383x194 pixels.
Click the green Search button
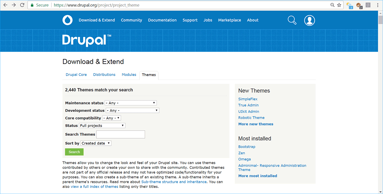coord(74,152)
